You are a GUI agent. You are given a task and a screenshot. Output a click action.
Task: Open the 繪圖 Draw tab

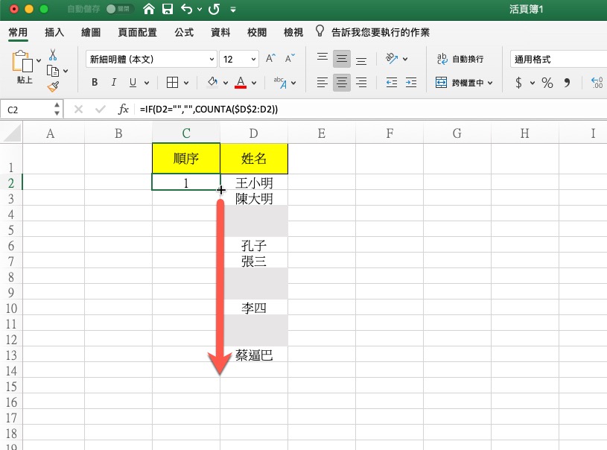click(x=91, y=32)
